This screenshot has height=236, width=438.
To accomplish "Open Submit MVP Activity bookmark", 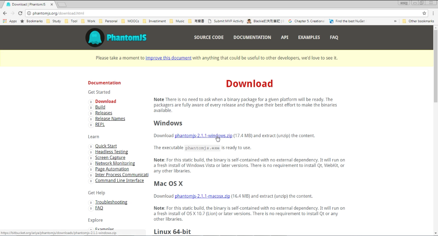I will (x=226, y=21).
